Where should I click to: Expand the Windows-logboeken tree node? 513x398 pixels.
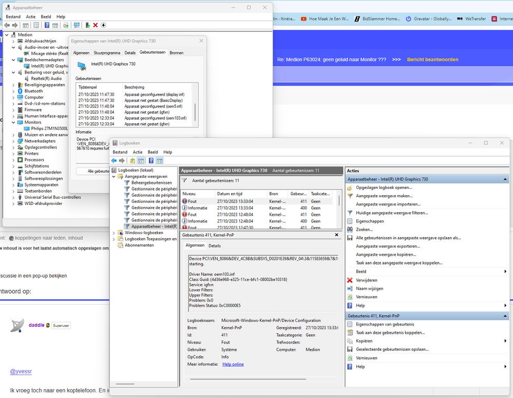coord(112,233)
